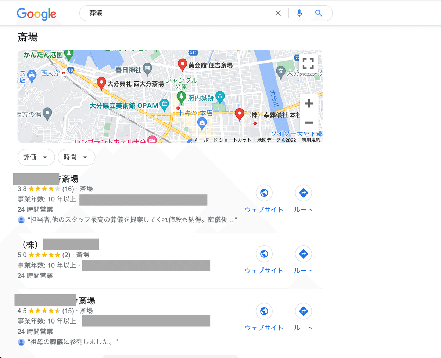
Task: Open the 4.5-star 斎場 listing title
Action: click(55, 300)
